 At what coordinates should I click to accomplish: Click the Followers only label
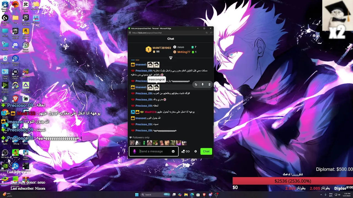click(x=141, y=137)
